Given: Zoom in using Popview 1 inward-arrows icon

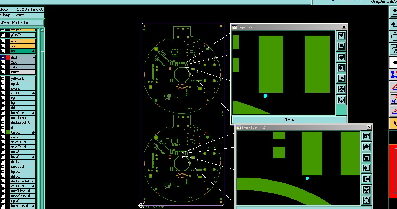Looking at the screenshot, I should (x=341, y=89).
